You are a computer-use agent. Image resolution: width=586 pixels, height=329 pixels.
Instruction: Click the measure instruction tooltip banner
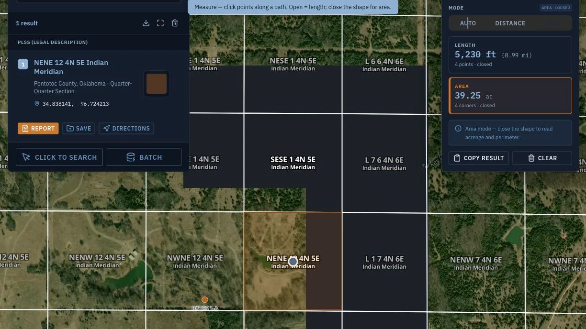(x=293, y=7)
